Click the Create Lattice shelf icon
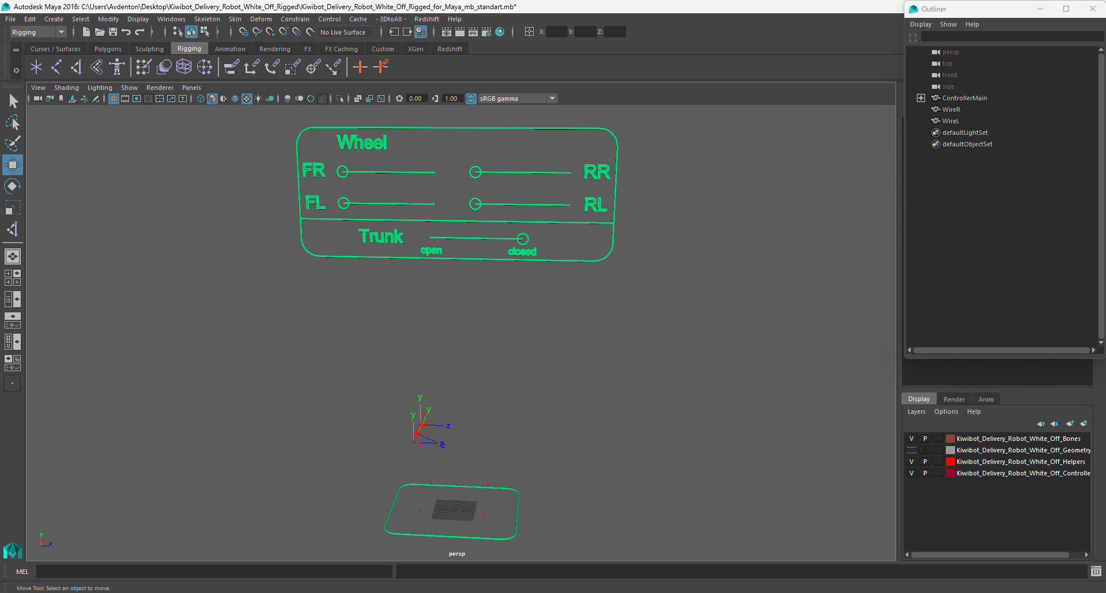 point(184,67)
